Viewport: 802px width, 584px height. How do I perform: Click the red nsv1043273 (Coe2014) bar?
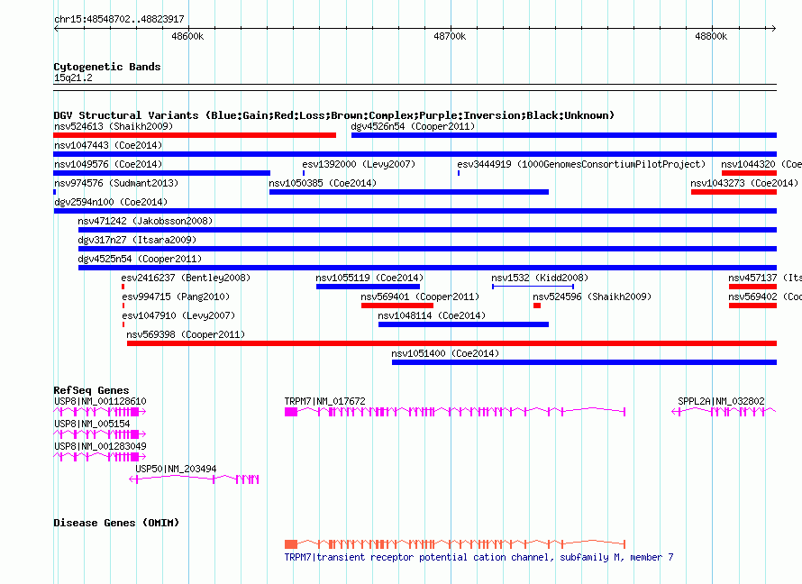tap(734, 192)
